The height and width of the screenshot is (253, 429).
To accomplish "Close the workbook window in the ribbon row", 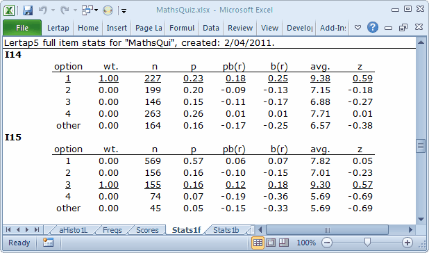I will pyautogui.click(x=419, y=27).
